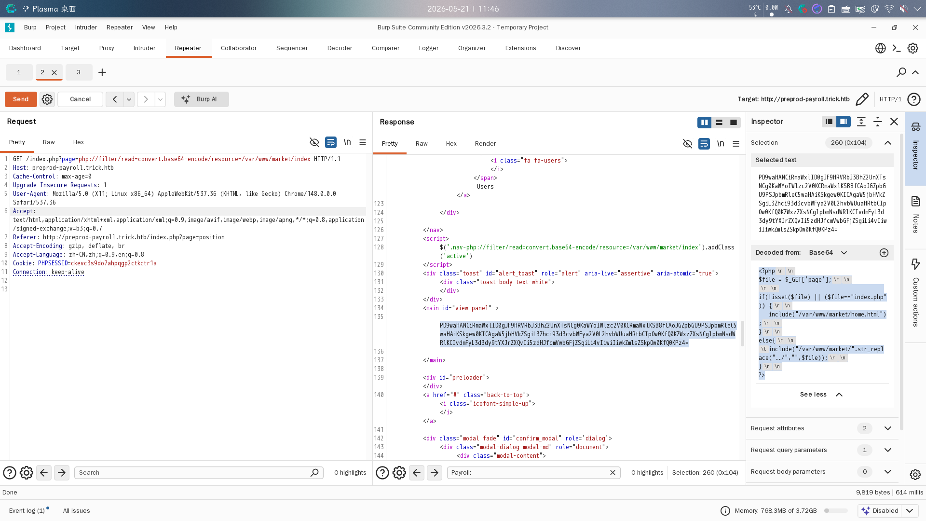
Task: Collapse the Selection section in Inspector
Action: [x=887, y=143]
